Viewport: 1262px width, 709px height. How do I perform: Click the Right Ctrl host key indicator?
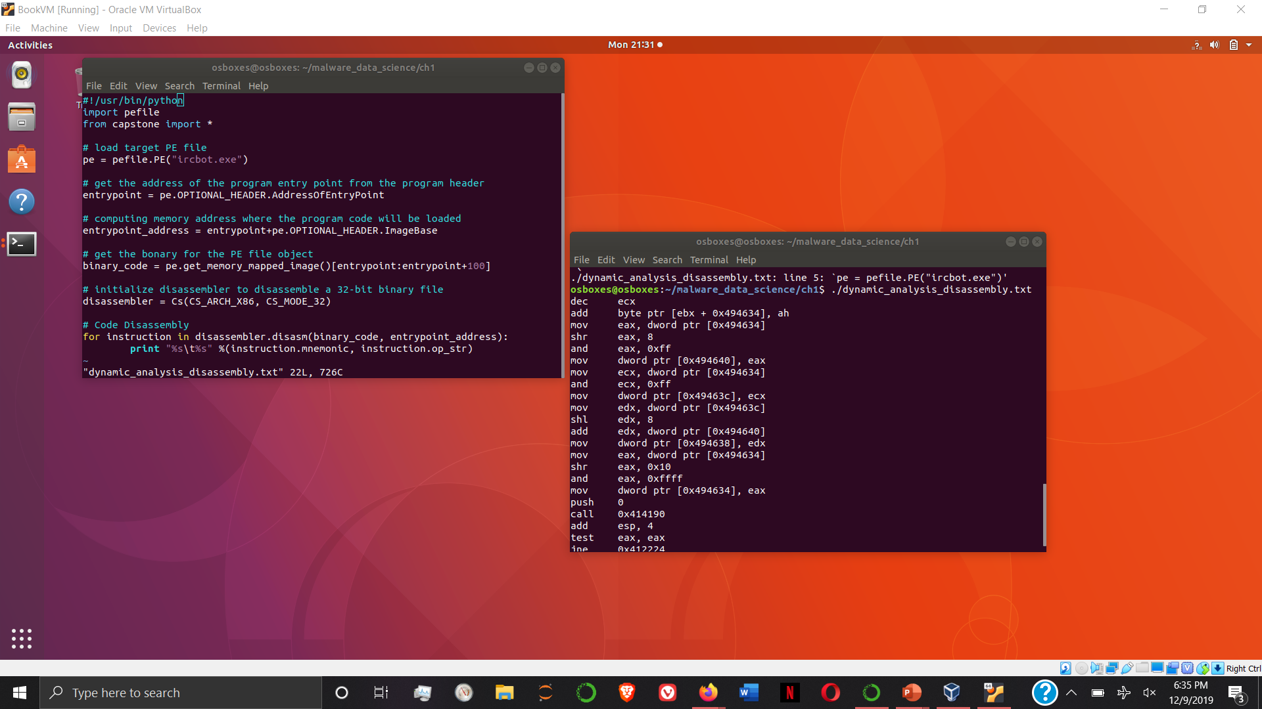(x=1244, y=668)
